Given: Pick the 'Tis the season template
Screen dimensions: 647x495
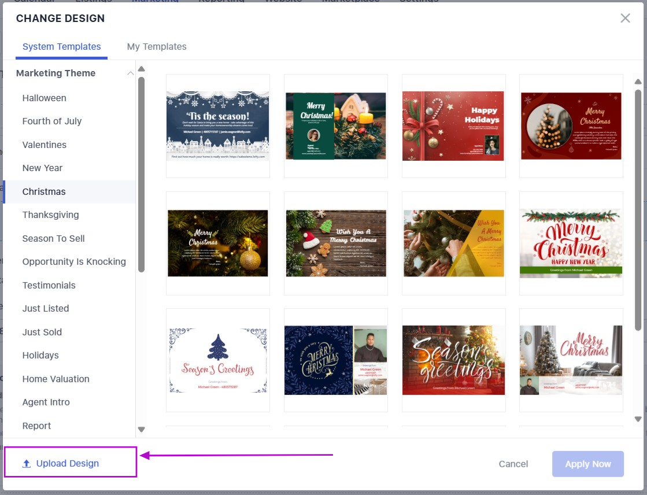Looking at the screenshot, I should [218, 125].
